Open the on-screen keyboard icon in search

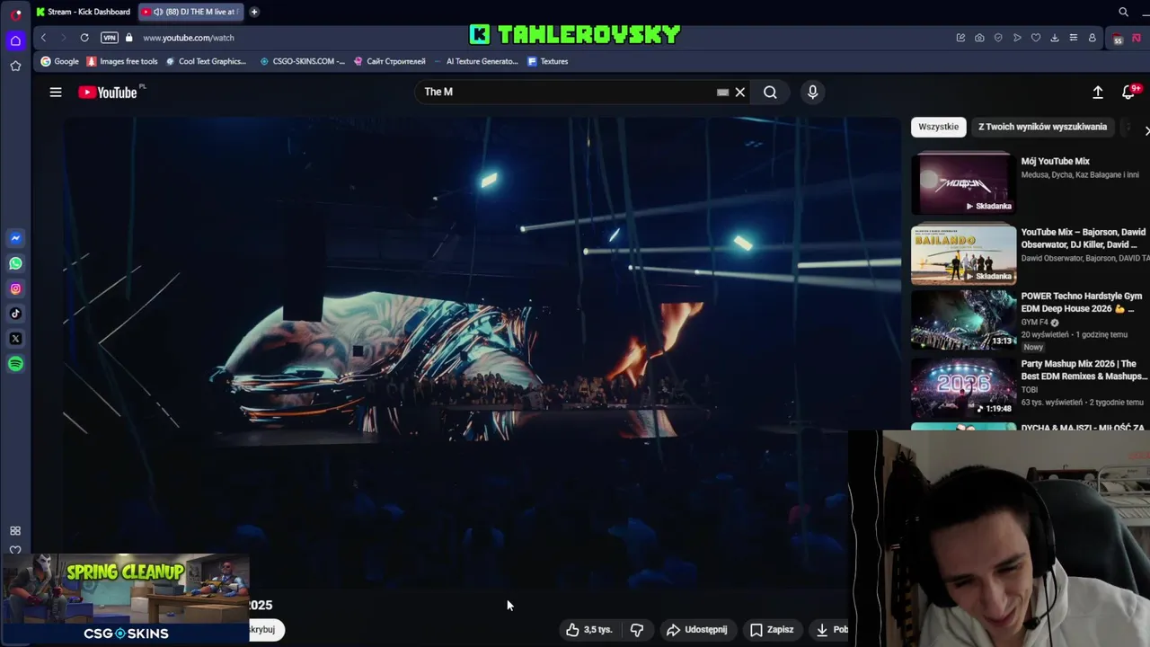[x=722, y=92]
